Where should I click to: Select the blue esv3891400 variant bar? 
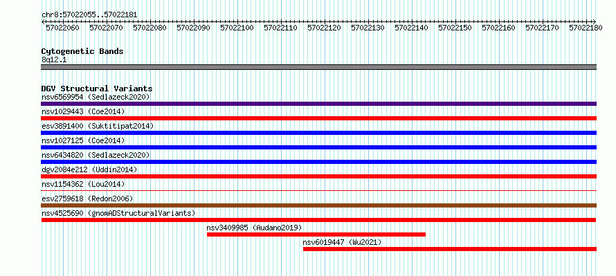pyautogui.click(x=318, y=133)
